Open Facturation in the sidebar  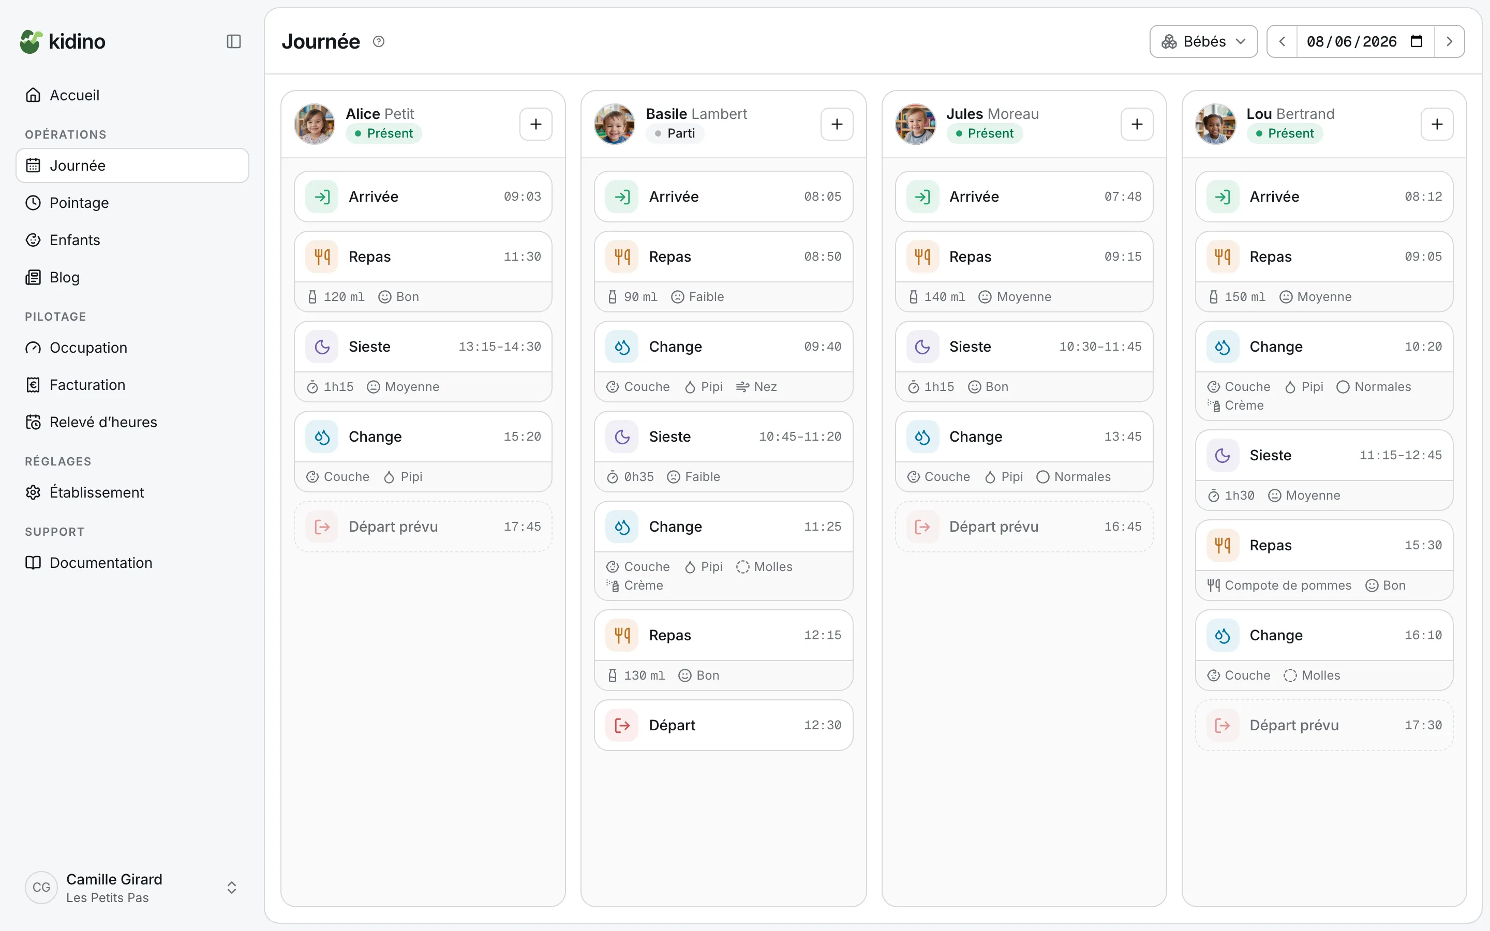point(132,385)
